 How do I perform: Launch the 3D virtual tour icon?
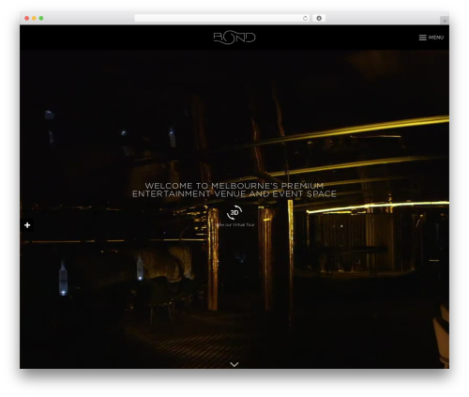click(234, 213)
